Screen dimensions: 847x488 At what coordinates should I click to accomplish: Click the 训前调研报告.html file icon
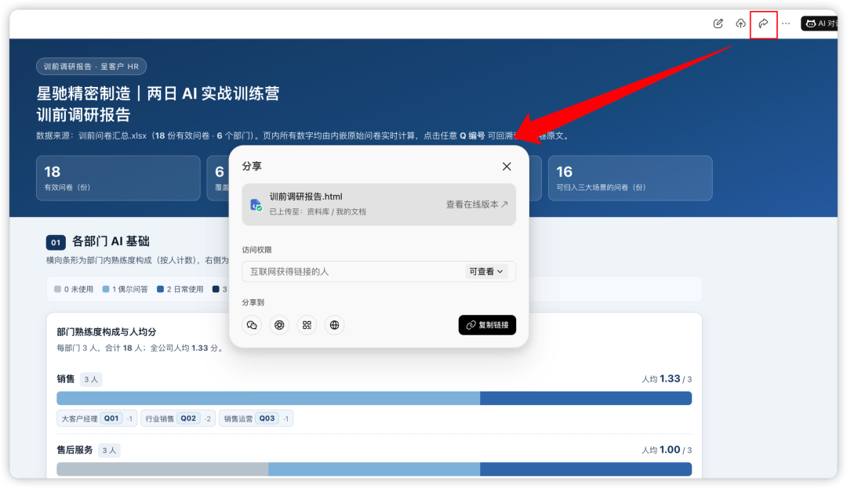coord(256,205)
